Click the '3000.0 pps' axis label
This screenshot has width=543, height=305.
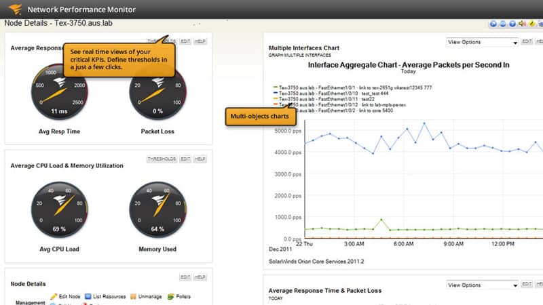pyautogui.click(x=288, y=174)
